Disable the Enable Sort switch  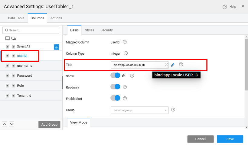click(x=116, y=98)
